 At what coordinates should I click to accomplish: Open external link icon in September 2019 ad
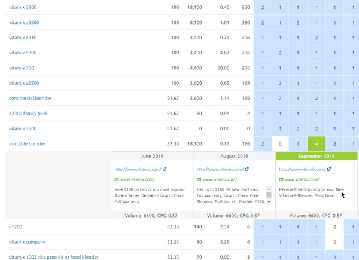pyautogui.click(x=329, y=169)
